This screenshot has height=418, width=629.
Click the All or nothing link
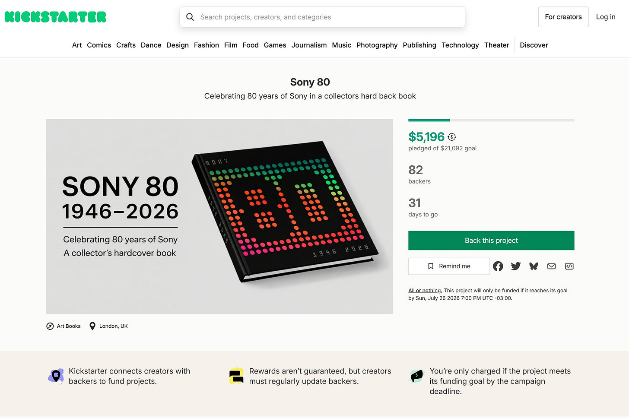(425, 291)
